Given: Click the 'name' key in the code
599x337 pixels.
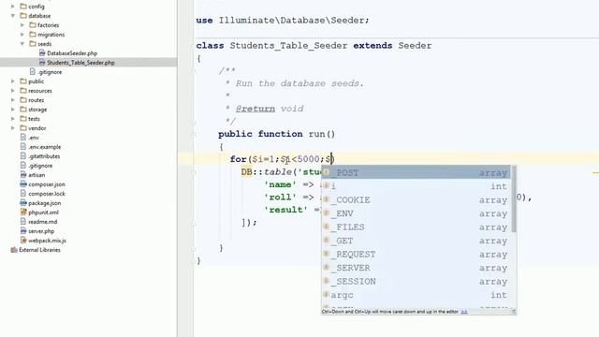Looking at the screenshot, I should pyautogui.click(x=280, y=184).
